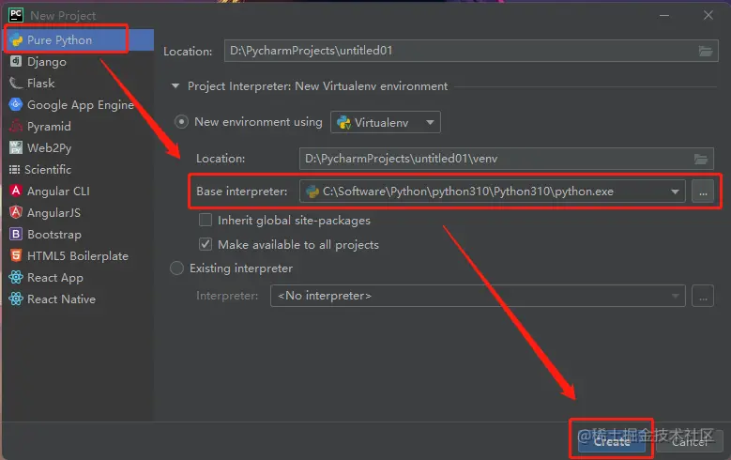Viewport: 731px width, 460px height.
Task: Close the New Project dialog
Action: pyautogui.click(x=708, y=15)
